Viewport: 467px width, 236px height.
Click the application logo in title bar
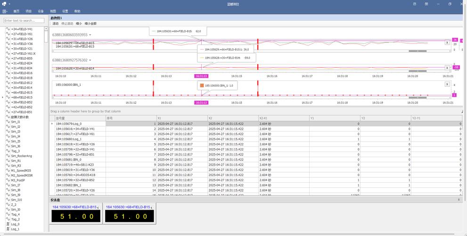pos(4,4)
